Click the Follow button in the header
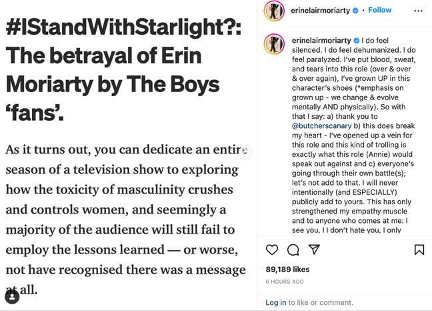The width and height of the screenshot is (432, 311). click(x=379, y=10)
